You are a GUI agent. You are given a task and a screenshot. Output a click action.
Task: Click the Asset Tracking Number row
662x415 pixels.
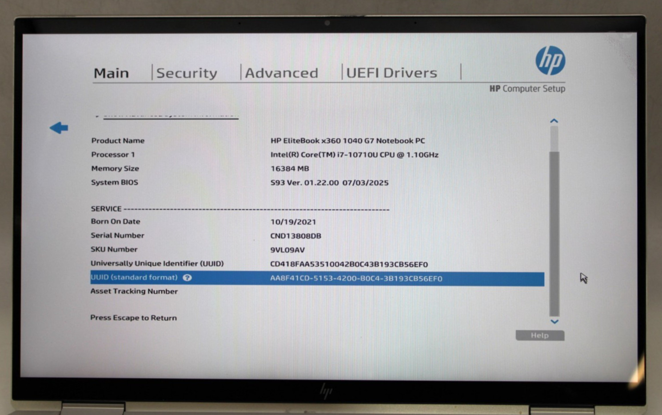134,291
